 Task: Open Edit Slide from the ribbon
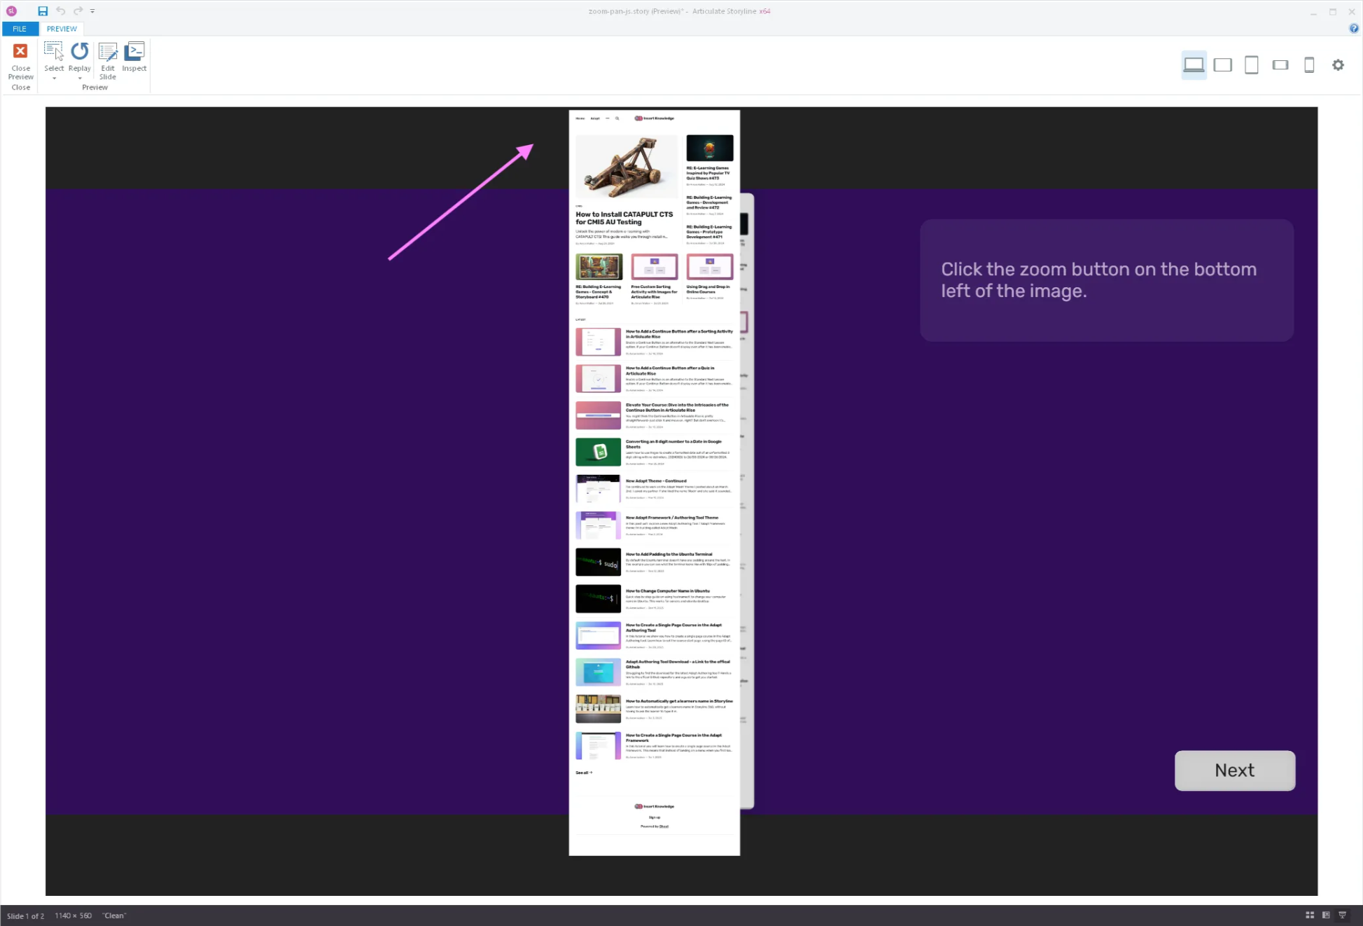[x=107, y=62]
